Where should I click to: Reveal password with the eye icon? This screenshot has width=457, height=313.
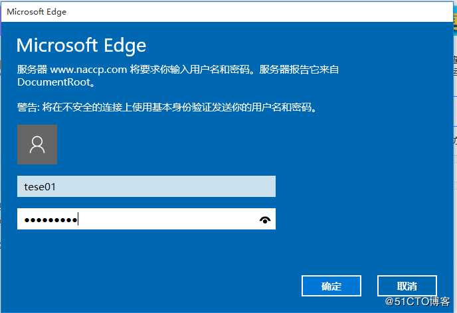[265, 219]
